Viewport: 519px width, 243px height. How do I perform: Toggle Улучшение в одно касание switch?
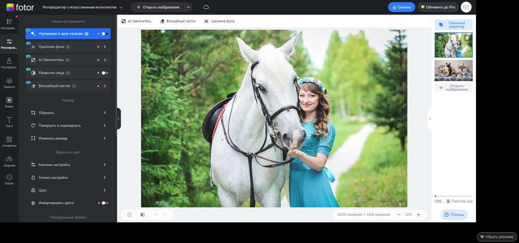[x=105, y=34]
